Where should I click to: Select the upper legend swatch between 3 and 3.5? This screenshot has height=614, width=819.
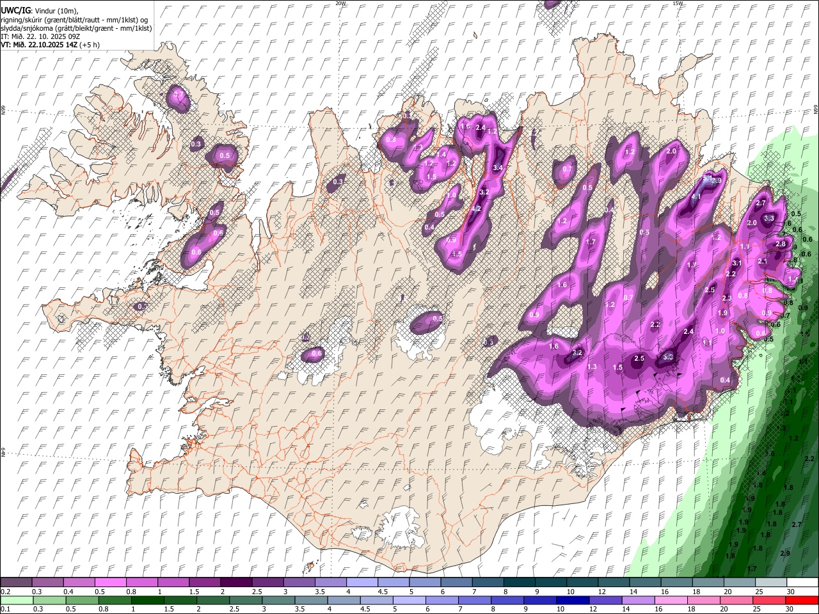tap(299, 582)
